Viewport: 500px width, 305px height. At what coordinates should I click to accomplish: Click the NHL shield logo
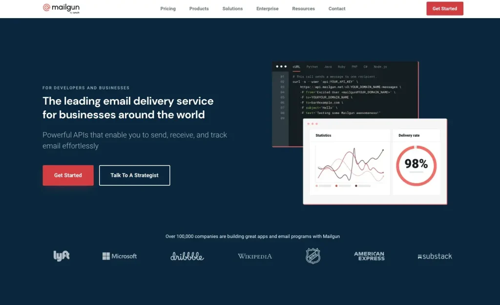pos(313,256)
